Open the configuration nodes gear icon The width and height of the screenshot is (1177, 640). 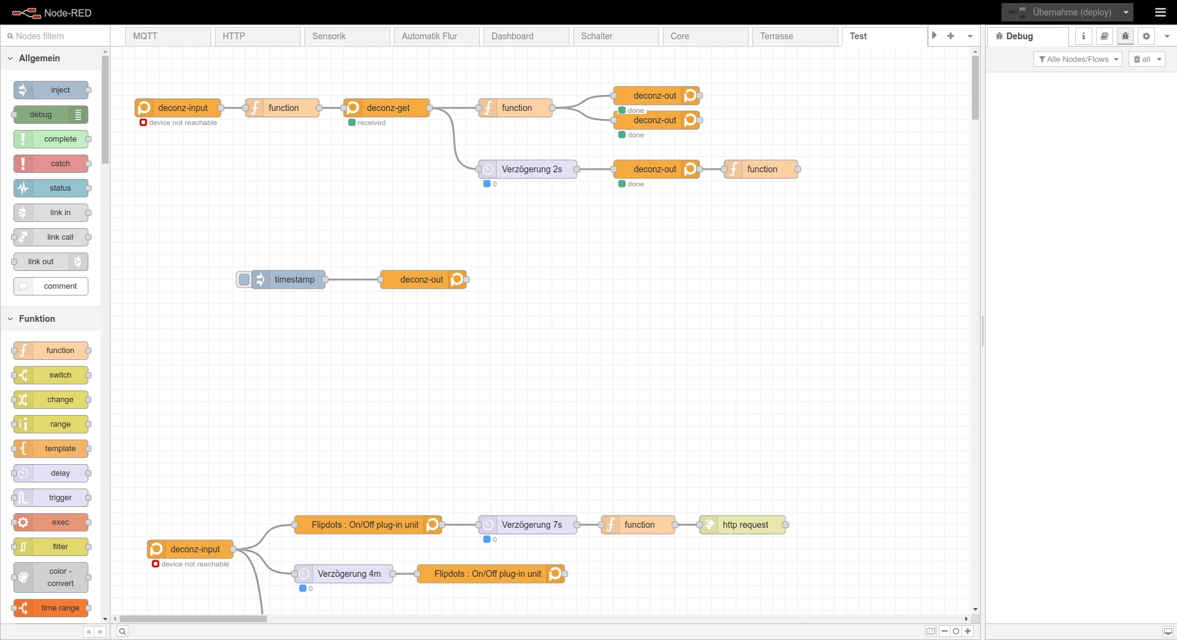tap(1146, 36)
